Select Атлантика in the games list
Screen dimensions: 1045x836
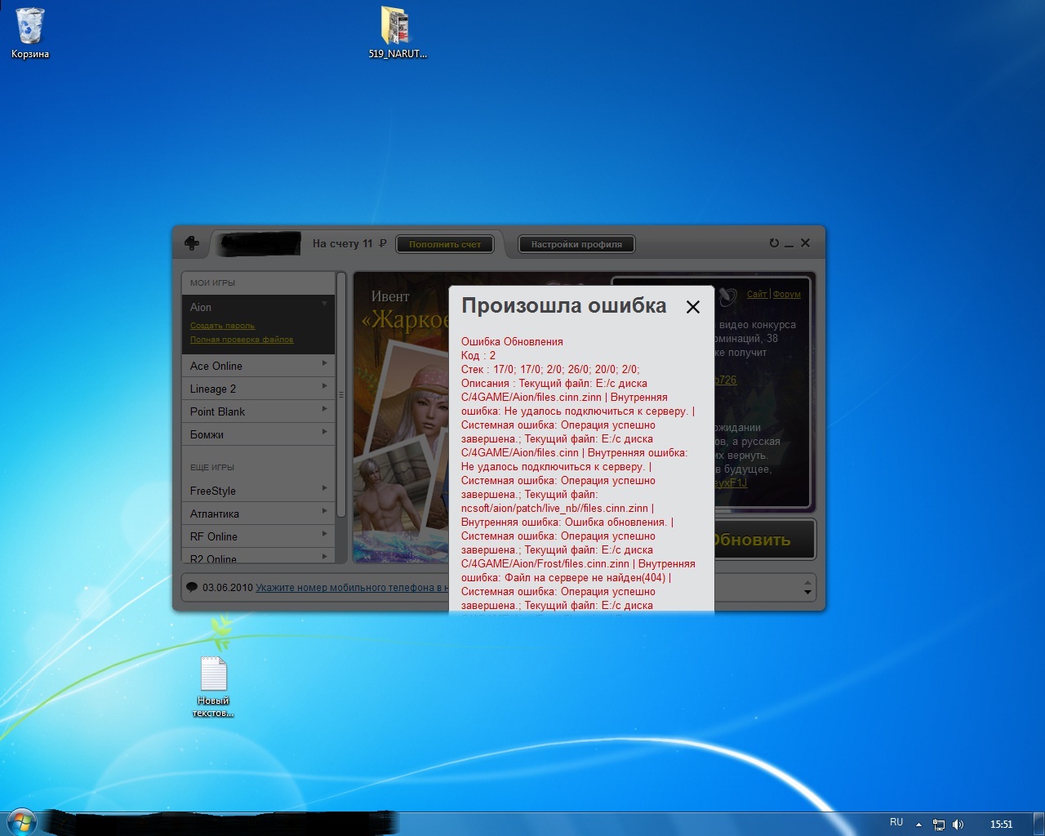click(258, 514)
